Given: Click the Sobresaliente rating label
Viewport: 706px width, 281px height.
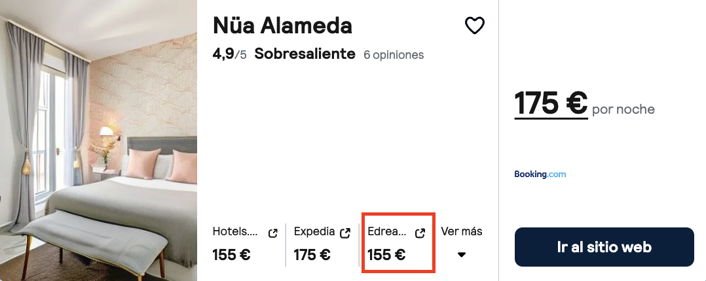Looking at the screenshot, I should (x=305, y=54).
